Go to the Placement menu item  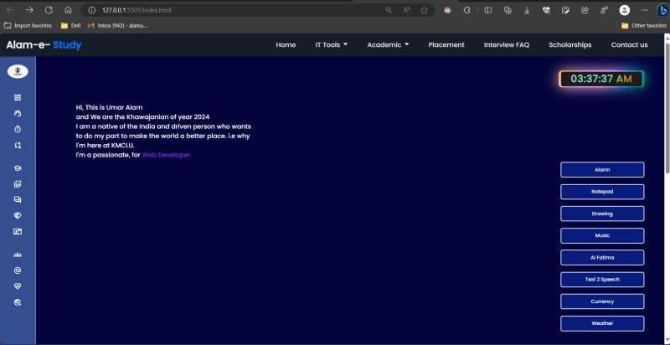[x=446, y=44]
